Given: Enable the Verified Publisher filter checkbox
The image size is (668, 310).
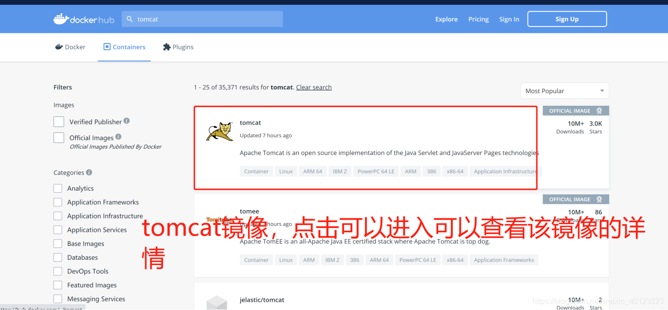Looking at the screenshot, I should point(59,122).
